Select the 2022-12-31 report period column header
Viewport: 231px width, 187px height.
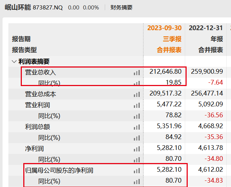click(x=206, y=28)
